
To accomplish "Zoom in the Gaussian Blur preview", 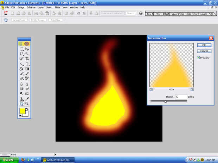I will 192,90.
